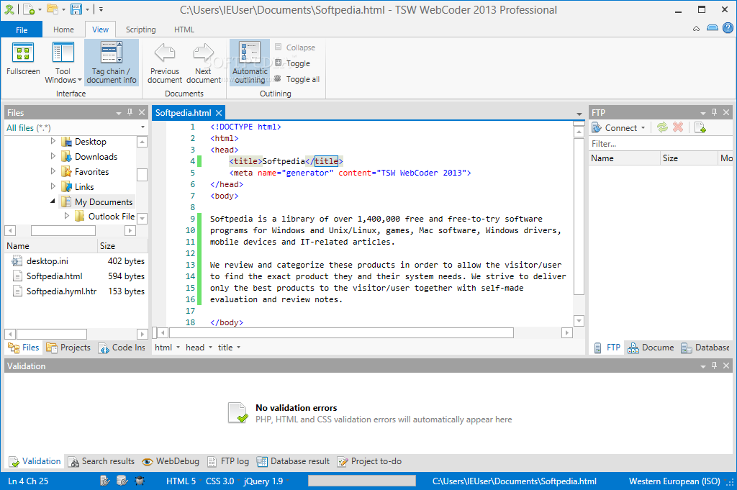Open the Database result bottom tab

click(293, 461)
